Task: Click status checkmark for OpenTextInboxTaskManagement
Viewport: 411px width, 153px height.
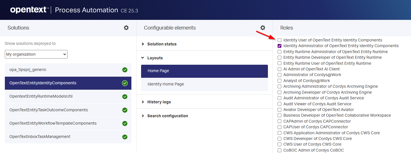Action: [x=125, y=137]
